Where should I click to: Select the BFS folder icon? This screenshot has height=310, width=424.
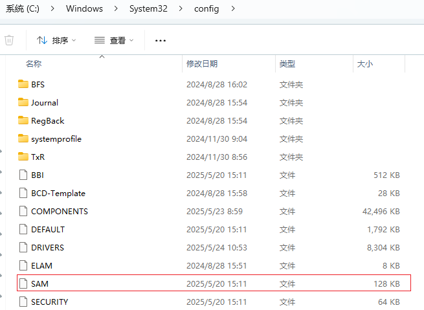pyautogui.click(x=23, y=84)
